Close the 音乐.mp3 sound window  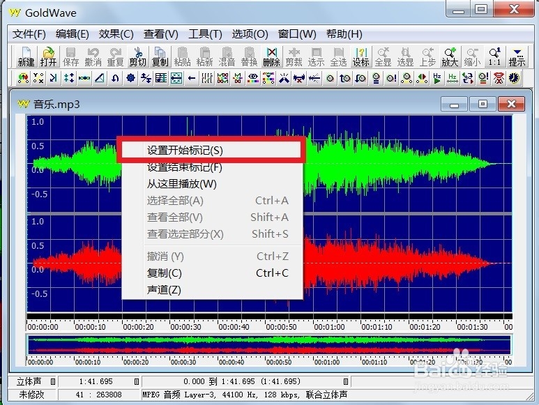point(512,104)
